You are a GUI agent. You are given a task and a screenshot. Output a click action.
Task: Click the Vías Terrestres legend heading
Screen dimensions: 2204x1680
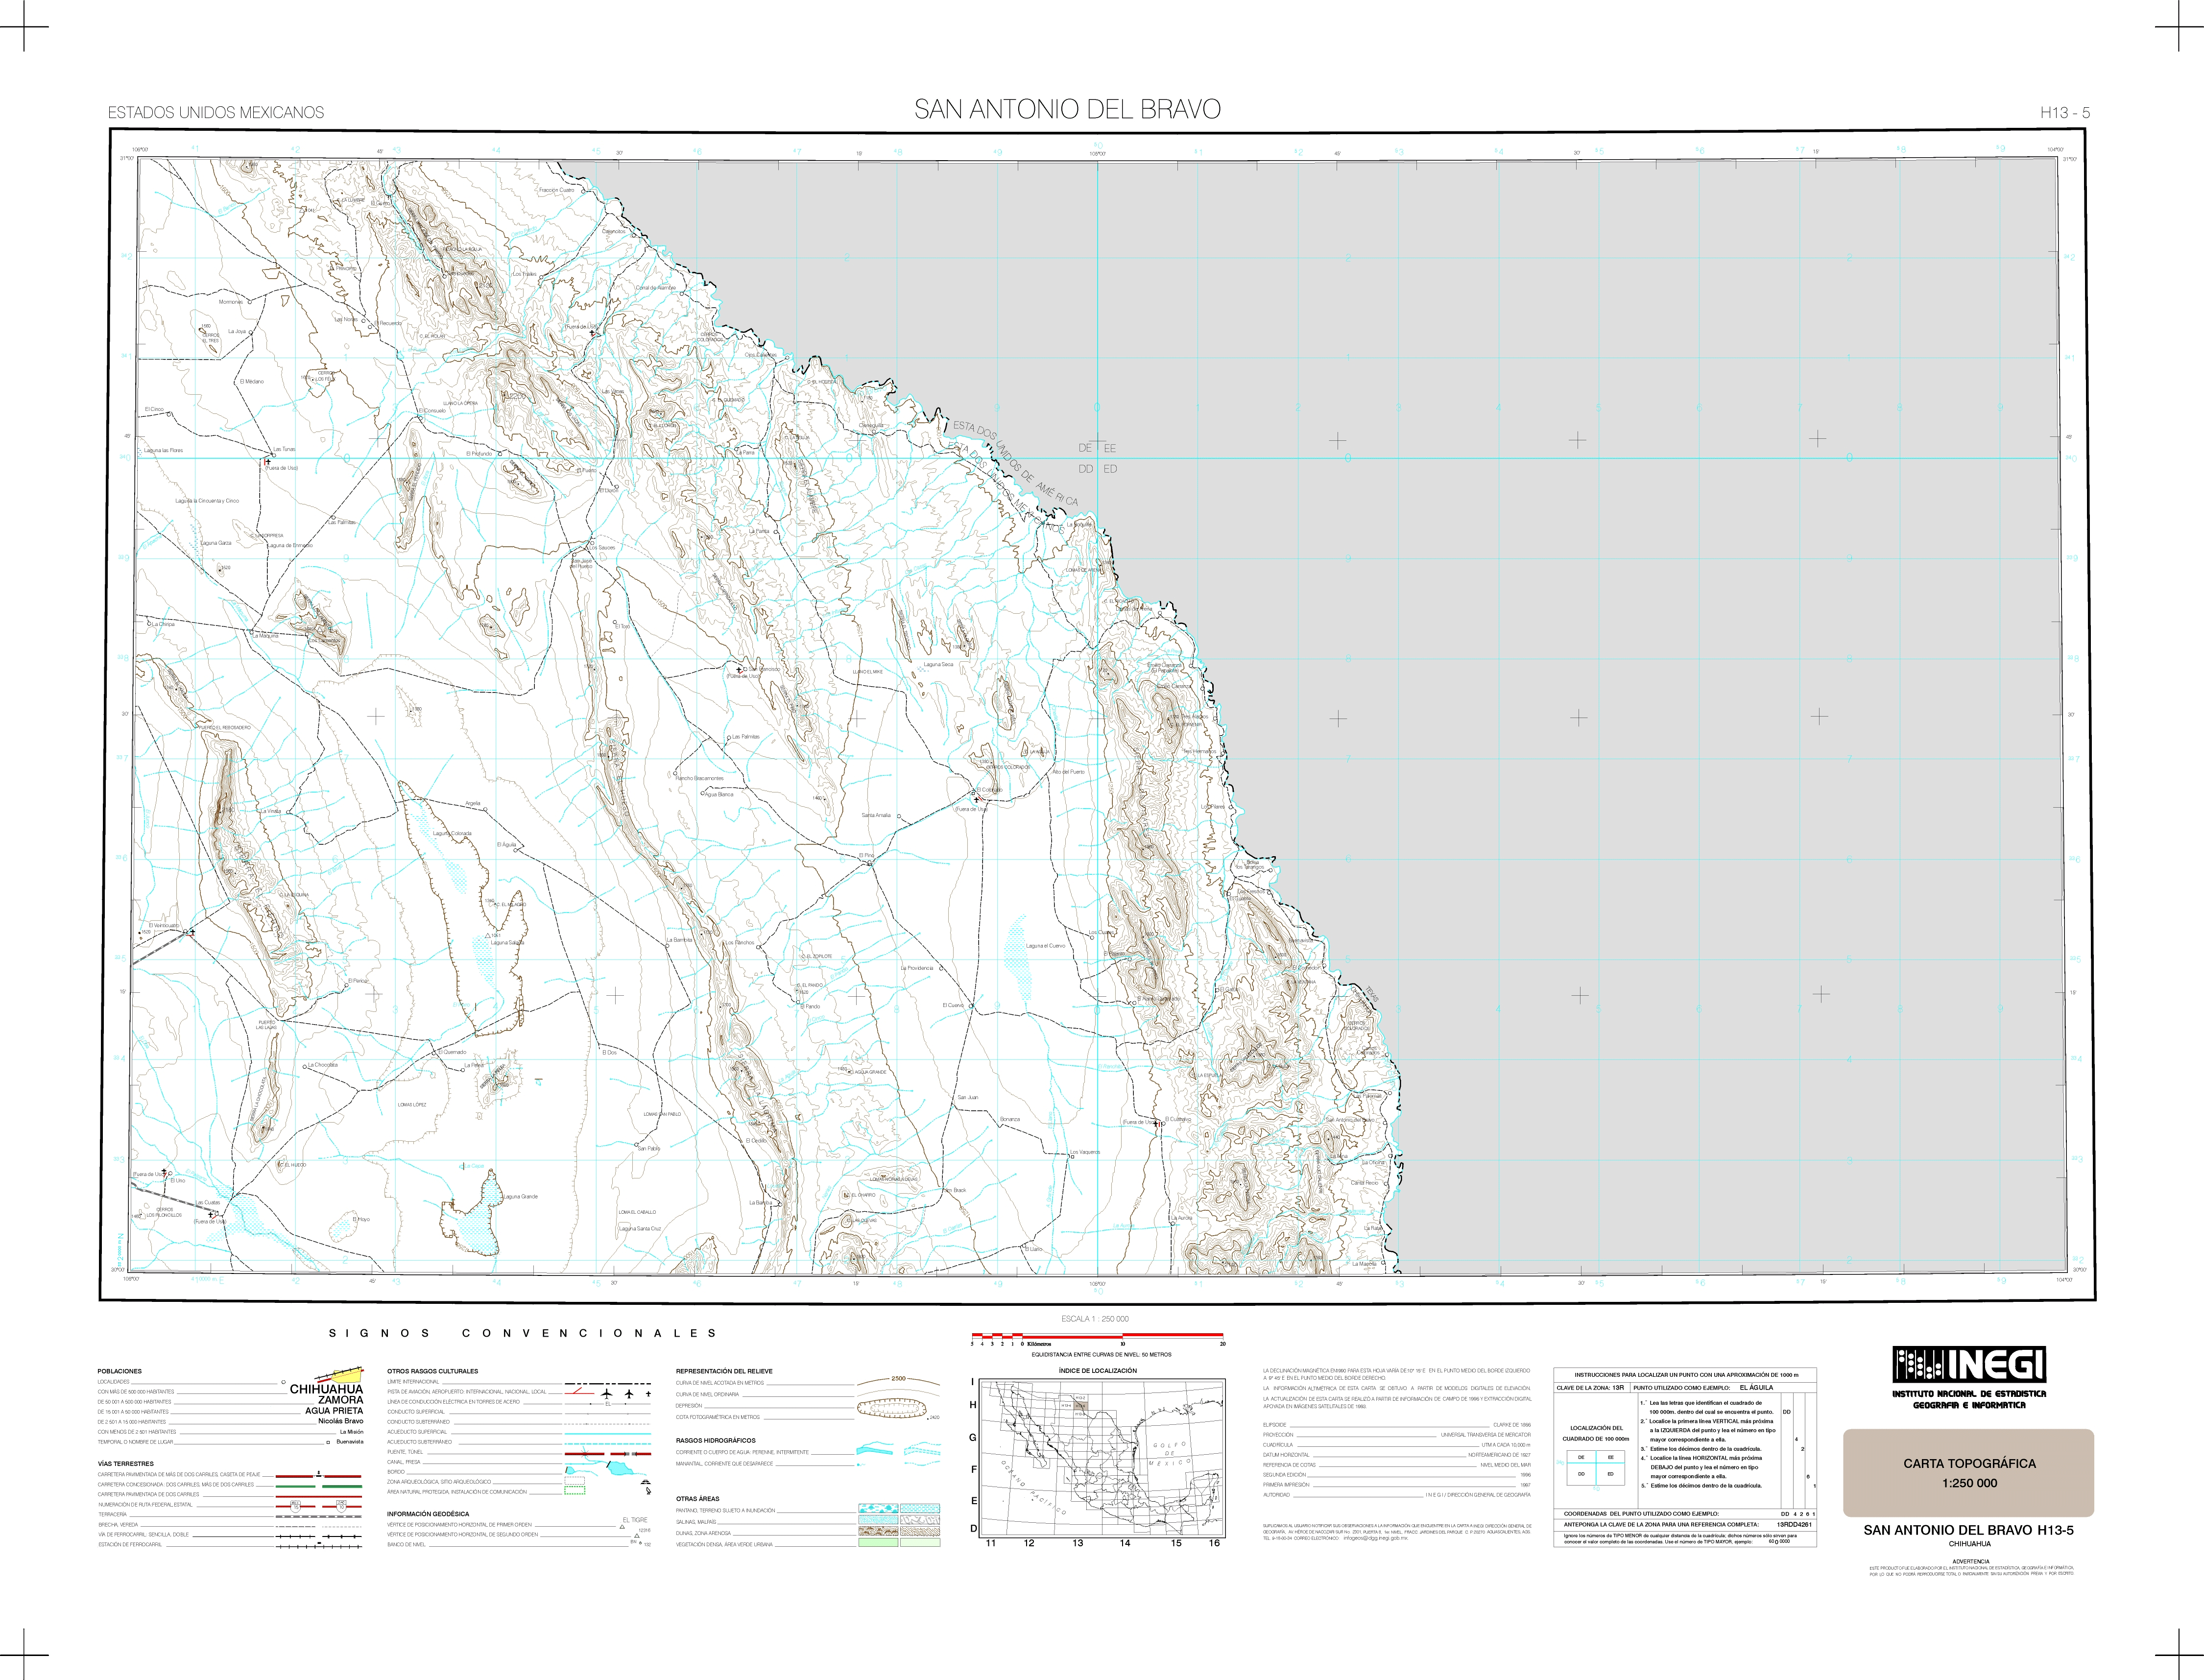point(125,1463)
